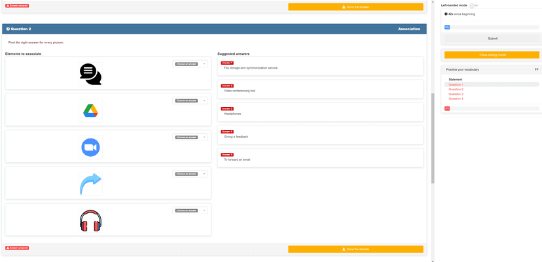The image size is (542, 262).
Task: Go to Question 4 in statement list
Action: tap(456, 99)
